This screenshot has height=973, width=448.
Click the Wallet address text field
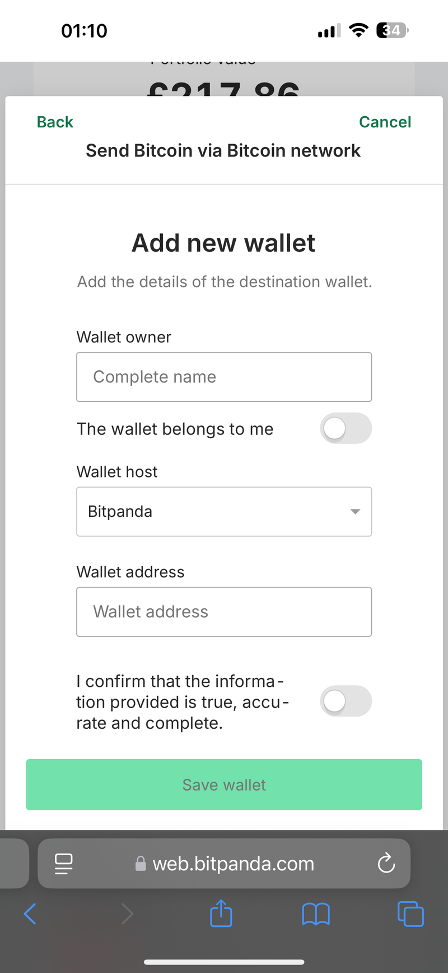(x=224, y=612)
